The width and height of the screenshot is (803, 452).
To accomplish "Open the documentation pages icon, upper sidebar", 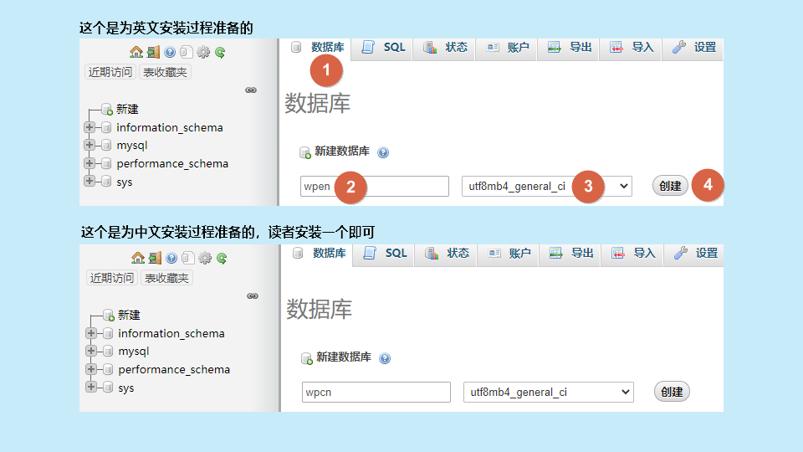I will pyautogui.click(x=187, y=52).
